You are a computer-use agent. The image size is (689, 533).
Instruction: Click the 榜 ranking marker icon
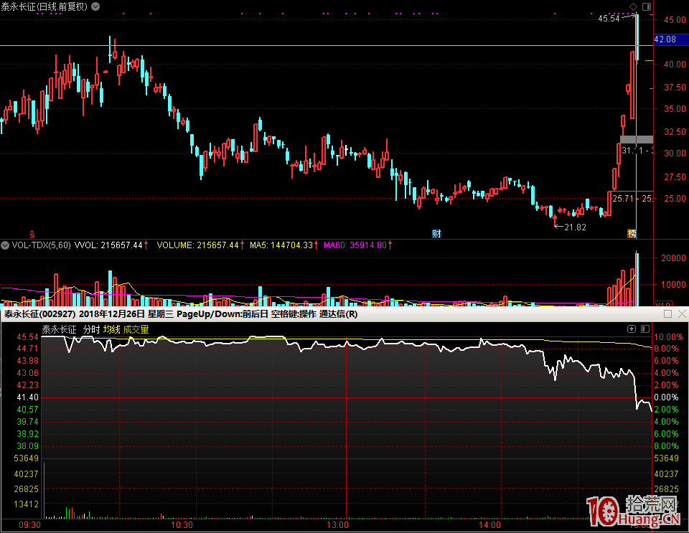pos(632,234)
